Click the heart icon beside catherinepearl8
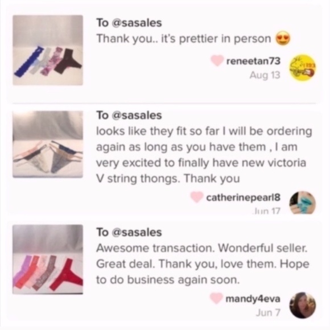The width and height of the screenshot is (330, 330). [196, 197]
